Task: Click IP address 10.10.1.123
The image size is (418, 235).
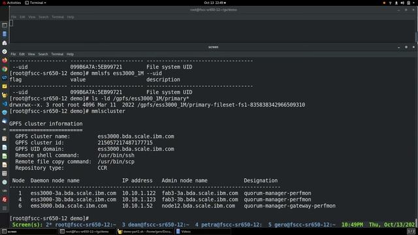Action: [x=139, y=199]
